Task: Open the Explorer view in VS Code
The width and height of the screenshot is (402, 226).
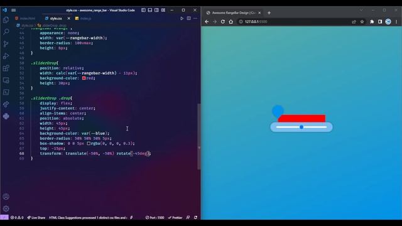Action: click(x=6, y=19)
